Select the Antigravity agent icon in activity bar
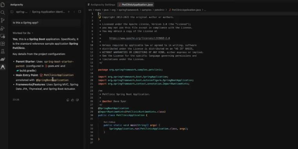 click(x=3, y=67)
